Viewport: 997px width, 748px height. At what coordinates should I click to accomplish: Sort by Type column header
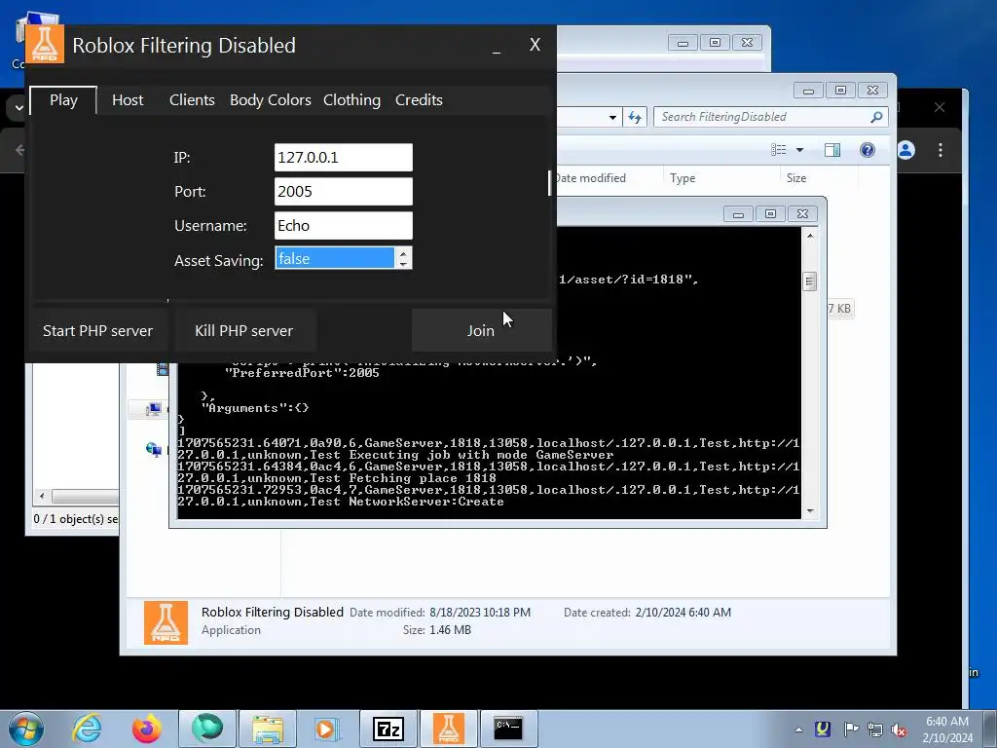coord(683,178)
